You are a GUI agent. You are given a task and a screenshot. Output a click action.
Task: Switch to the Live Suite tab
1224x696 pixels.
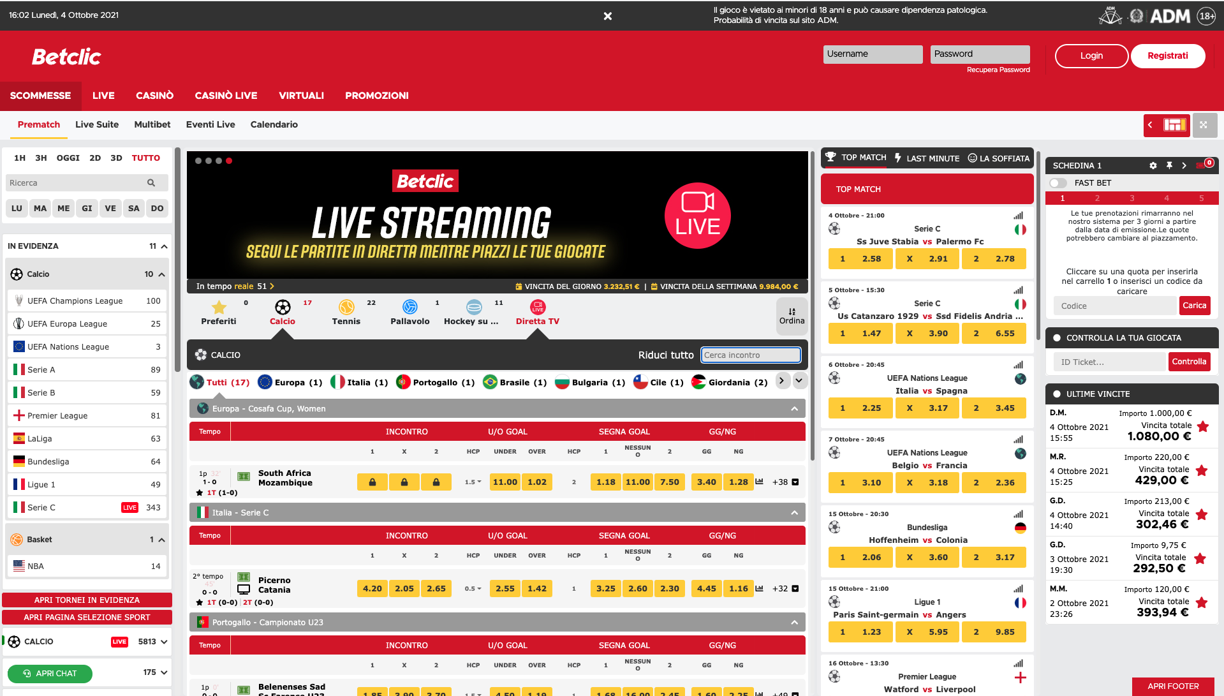coord(96,124)
